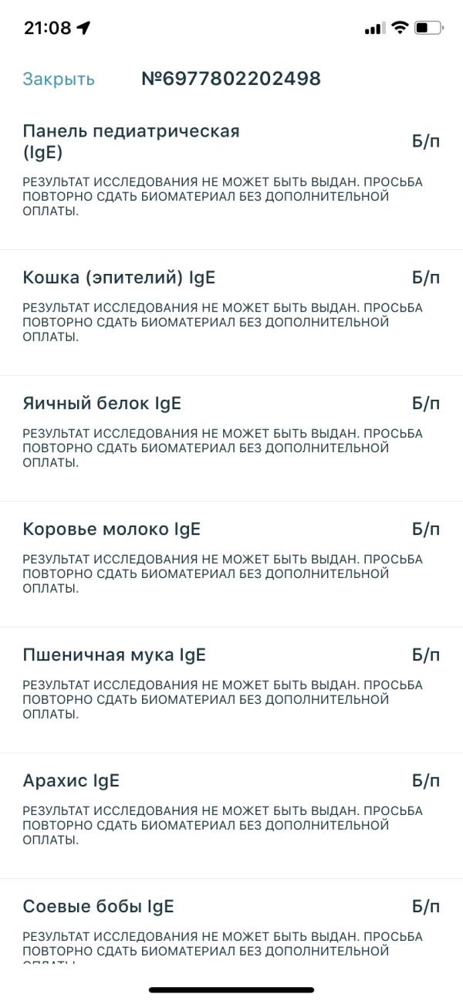Tap the Wi-Fi icon in status bar
This screenshot has height=1001, width=463.
[399, 29]
